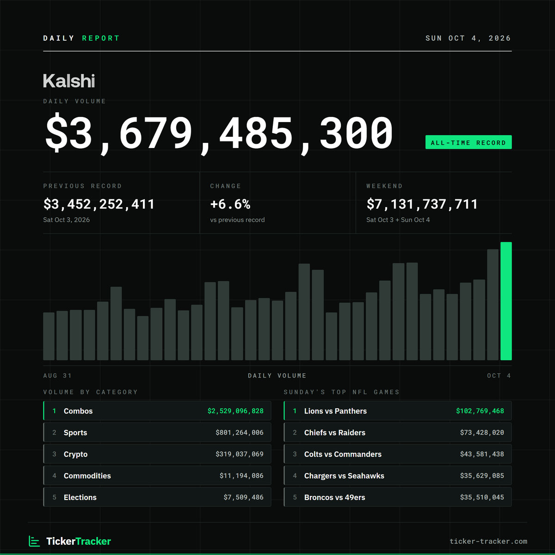The height and width of the screenshot is (555, 555).
Task: Click the VOLUME BY CATEGORY heading
Action: pyautogui.click(x=90, y=392)
